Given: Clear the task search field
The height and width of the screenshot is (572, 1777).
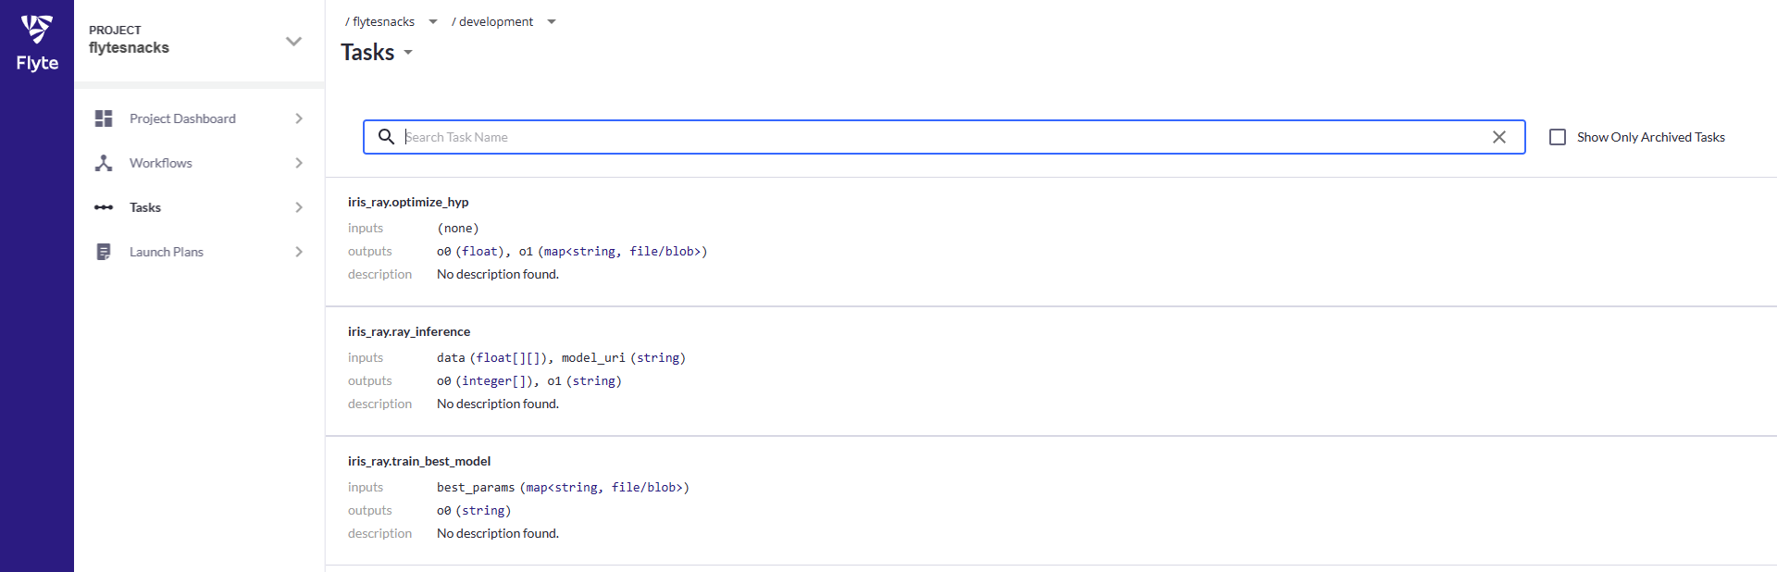Looking at the screenshot, I should pos(1498,137).
